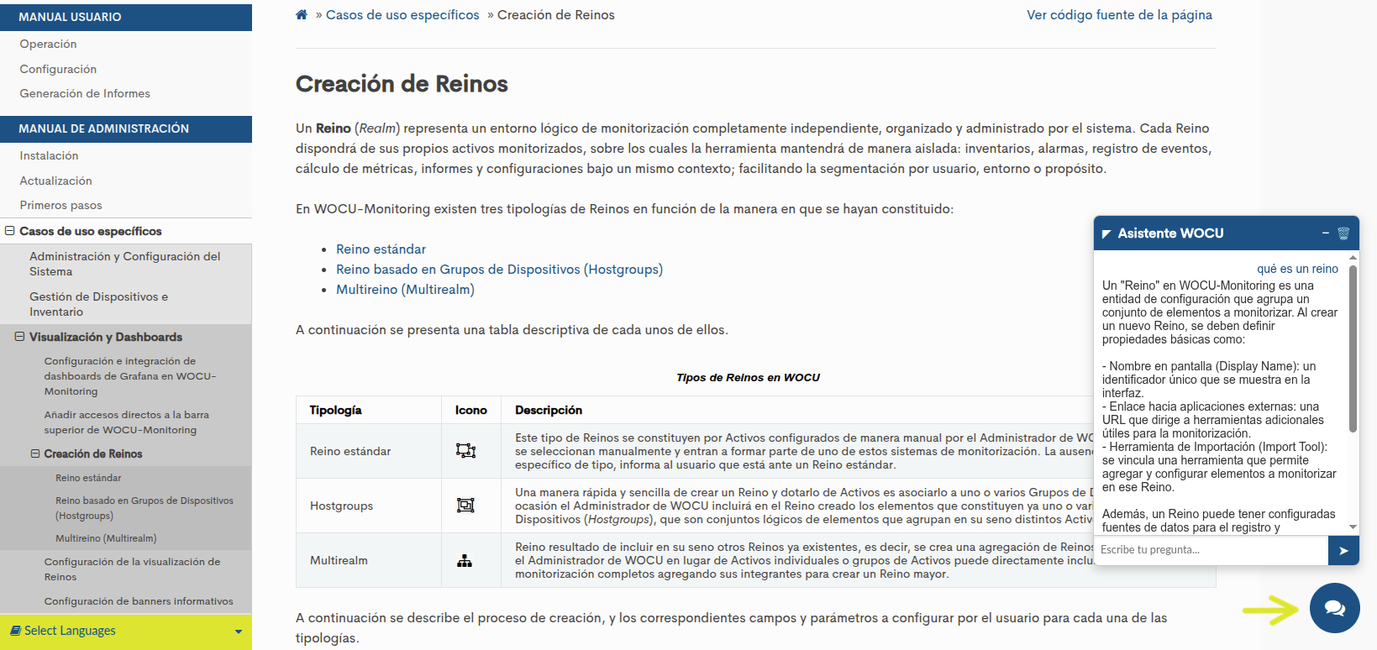Open Configuración de banners informativos
This screenshot has width=1377, height=650.
tap(139, 601)
